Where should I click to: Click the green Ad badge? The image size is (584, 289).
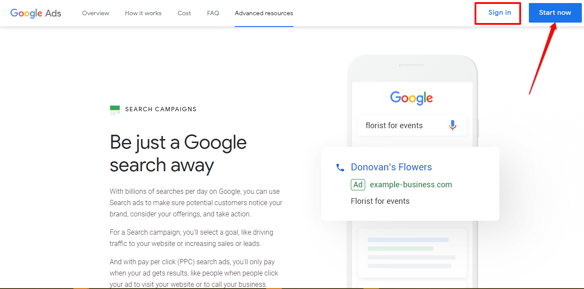(358, 185)
